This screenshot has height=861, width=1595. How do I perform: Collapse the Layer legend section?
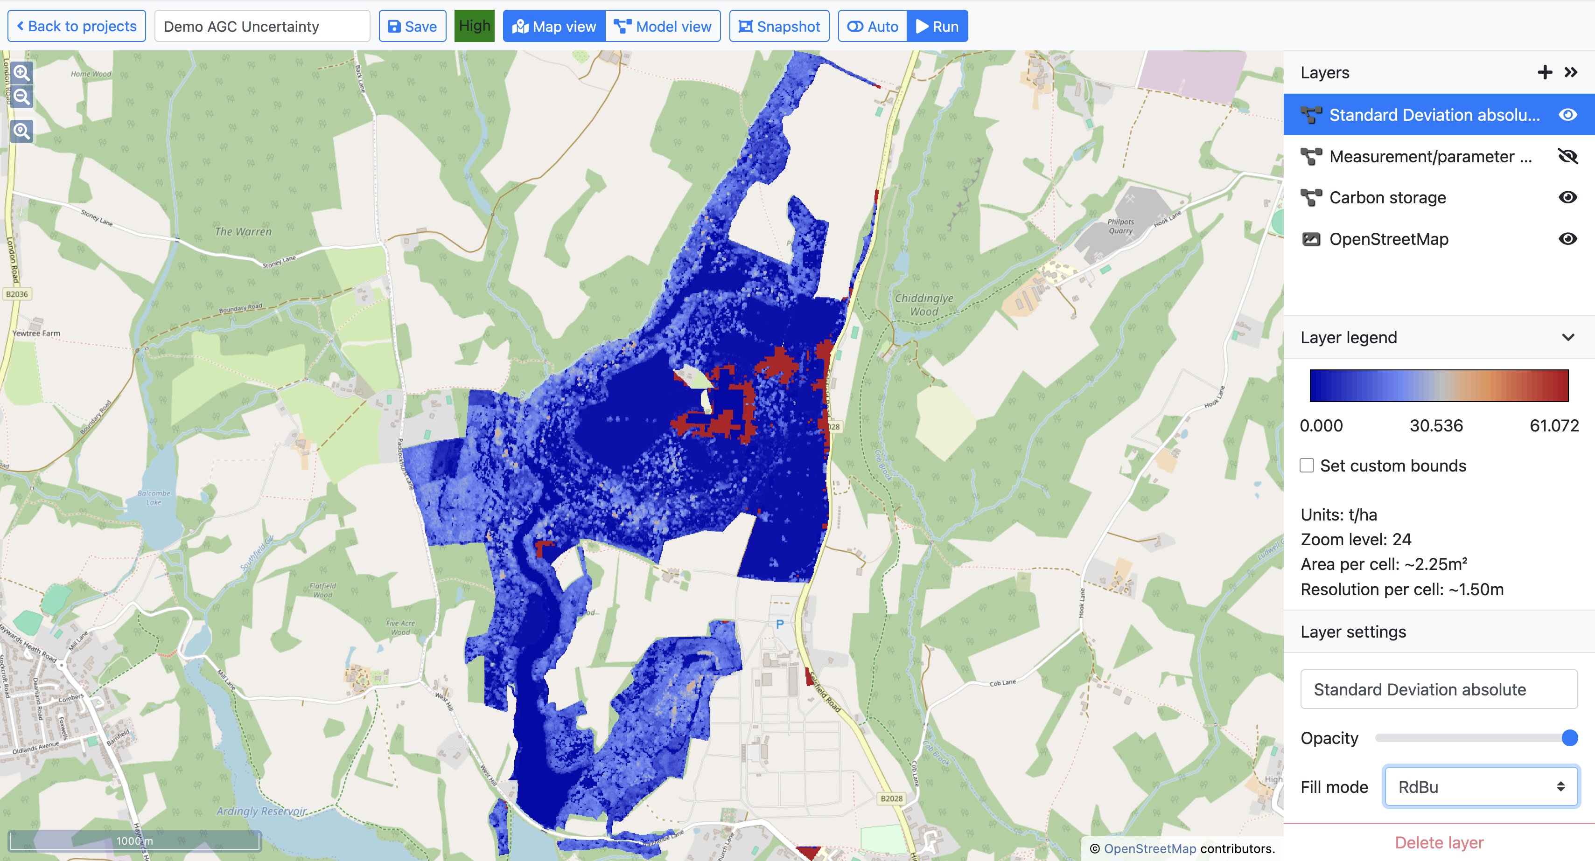[1568, 337]
